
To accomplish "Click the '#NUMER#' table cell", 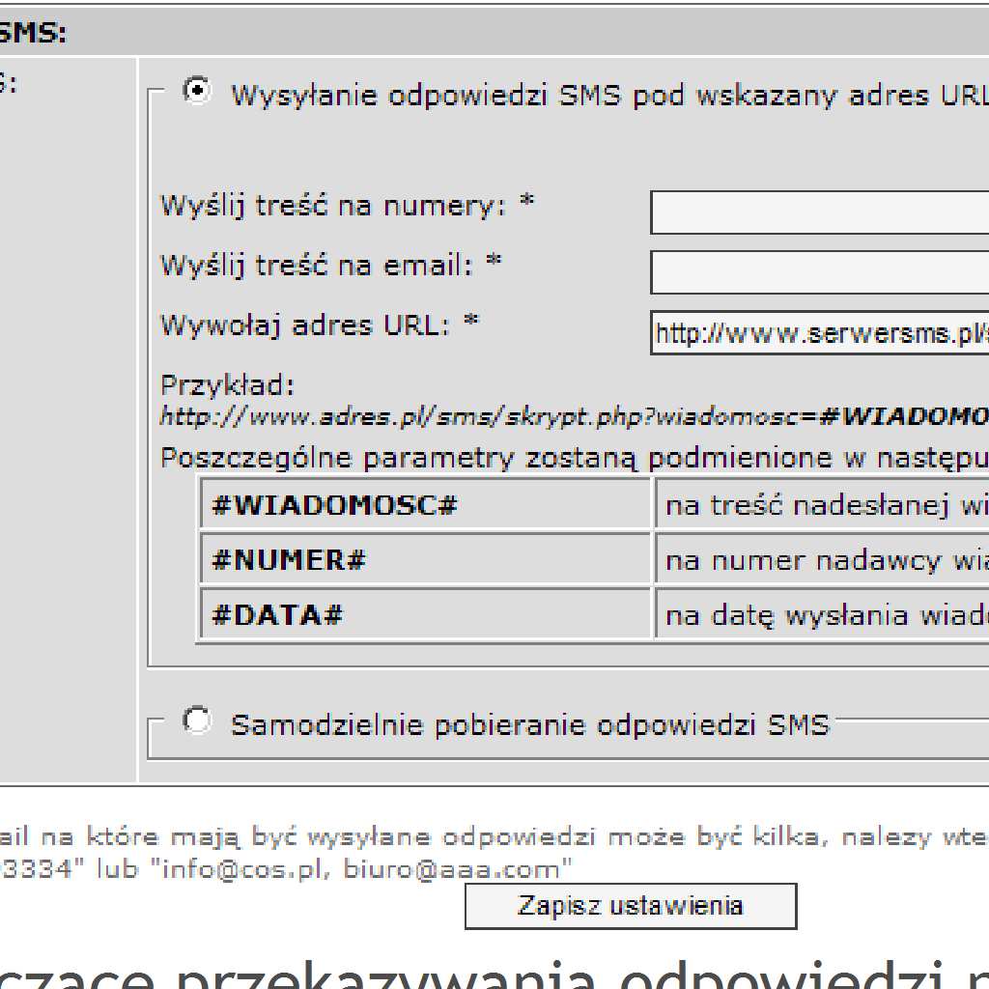I will coord(425,557).
